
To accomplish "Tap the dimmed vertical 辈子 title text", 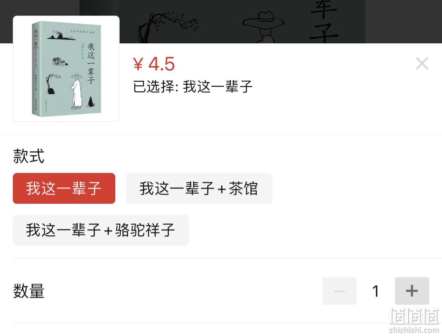I will click(x=323, y=21).
